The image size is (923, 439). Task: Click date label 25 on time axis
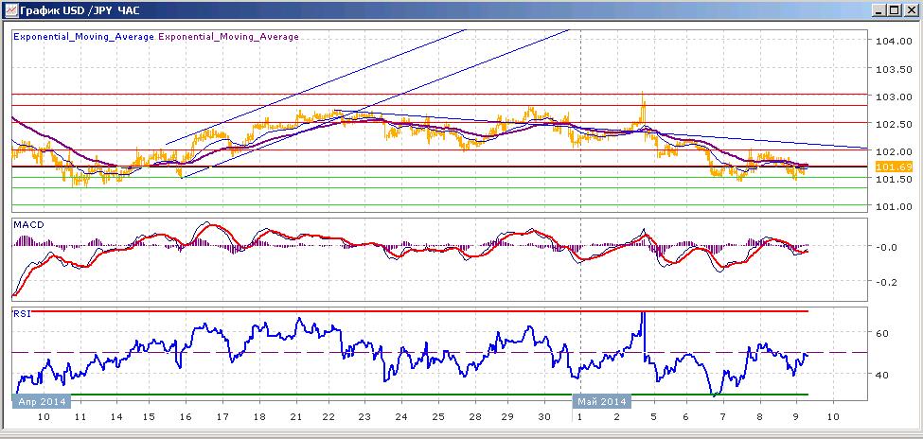pyautogui.click(x=437, y=416)
